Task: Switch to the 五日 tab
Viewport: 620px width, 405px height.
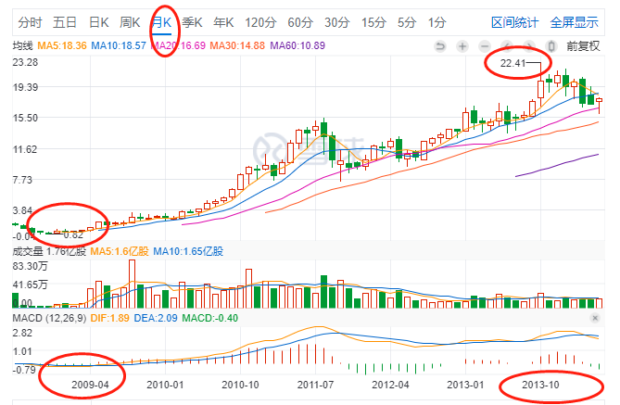Action: pyautogui.click(x=65, y=21)
